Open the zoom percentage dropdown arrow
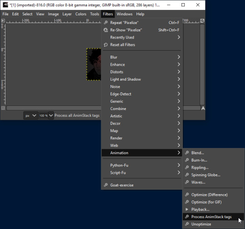 [x=51, y=115]
